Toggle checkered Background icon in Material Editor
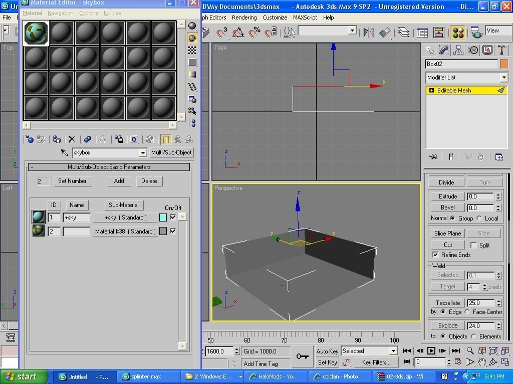 (192, 50)
